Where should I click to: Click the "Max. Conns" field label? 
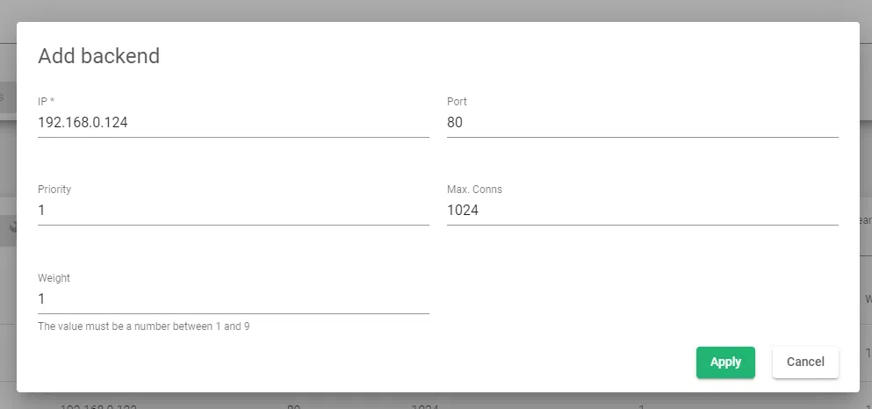pyautogui.click(x=474, y=190)
